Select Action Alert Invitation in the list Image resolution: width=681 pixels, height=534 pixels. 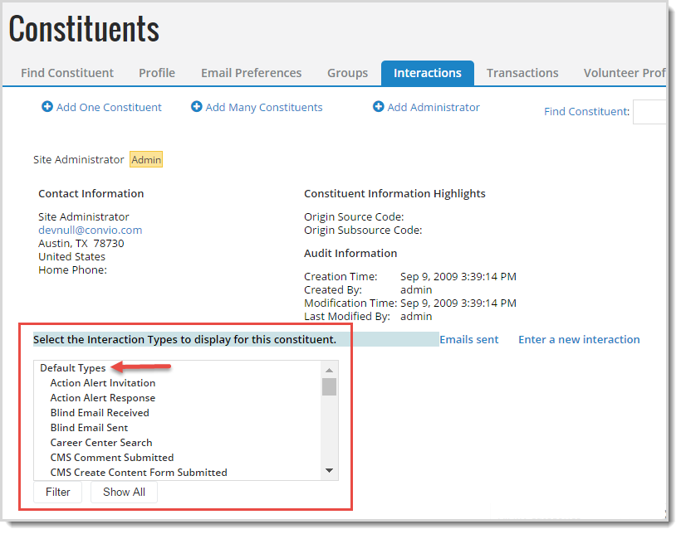coord(103,383)
